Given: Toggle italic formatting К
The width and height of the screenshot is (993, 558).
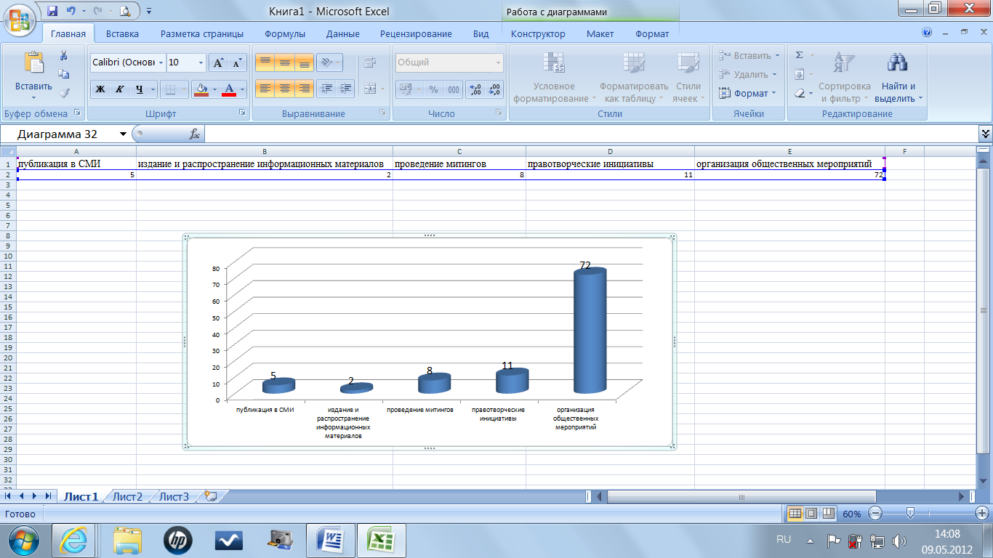Looking at the screenshot, I should pyautogui.click(x=120, y=89).
